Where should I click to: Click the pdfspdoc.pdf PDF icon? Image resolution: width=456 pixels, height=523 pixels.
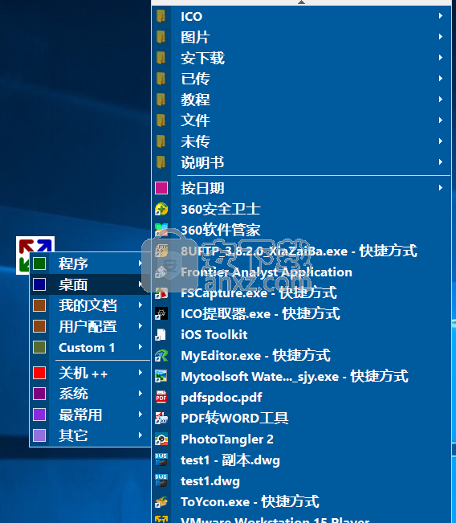[161, 397]
